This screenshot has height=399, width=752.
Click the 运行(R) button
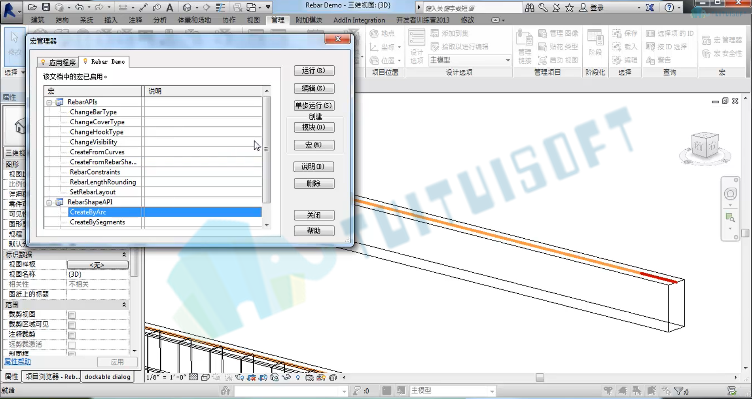(x=314, y=70)
